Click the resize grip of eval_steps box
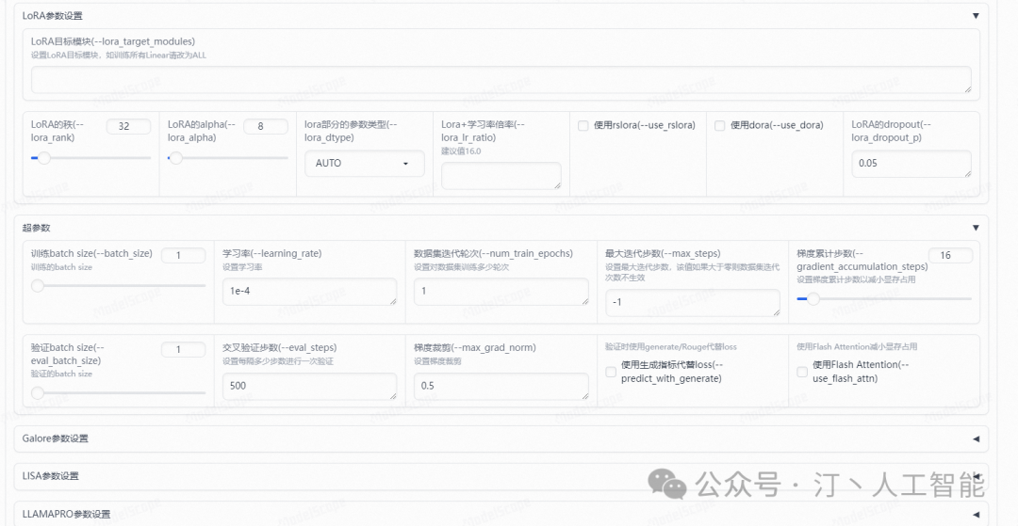The width and height of the screenshot is (1018, 526). 393,396
